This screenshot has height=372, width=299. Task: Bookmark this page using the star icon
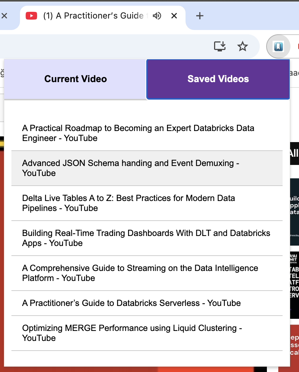click(x=243, y=46)
